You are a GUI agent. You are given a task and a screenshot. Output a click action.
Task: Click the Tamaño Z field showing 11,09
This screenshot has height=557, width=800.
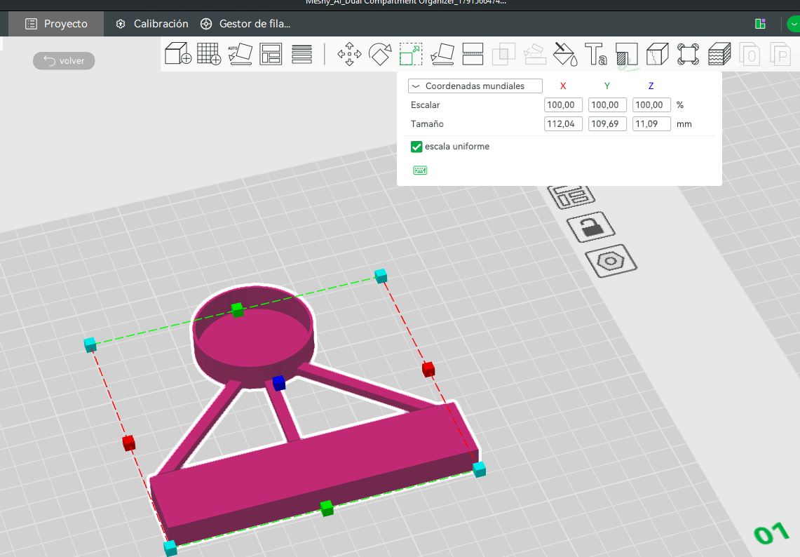pyautogui.click(x=651, y=124)
